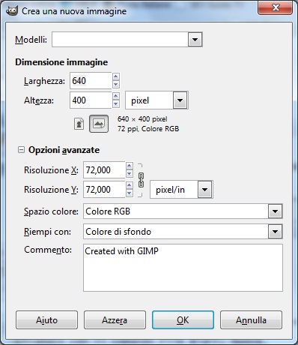Click the Annulla cancel button

pyautogui.click(x=251, y=320)
